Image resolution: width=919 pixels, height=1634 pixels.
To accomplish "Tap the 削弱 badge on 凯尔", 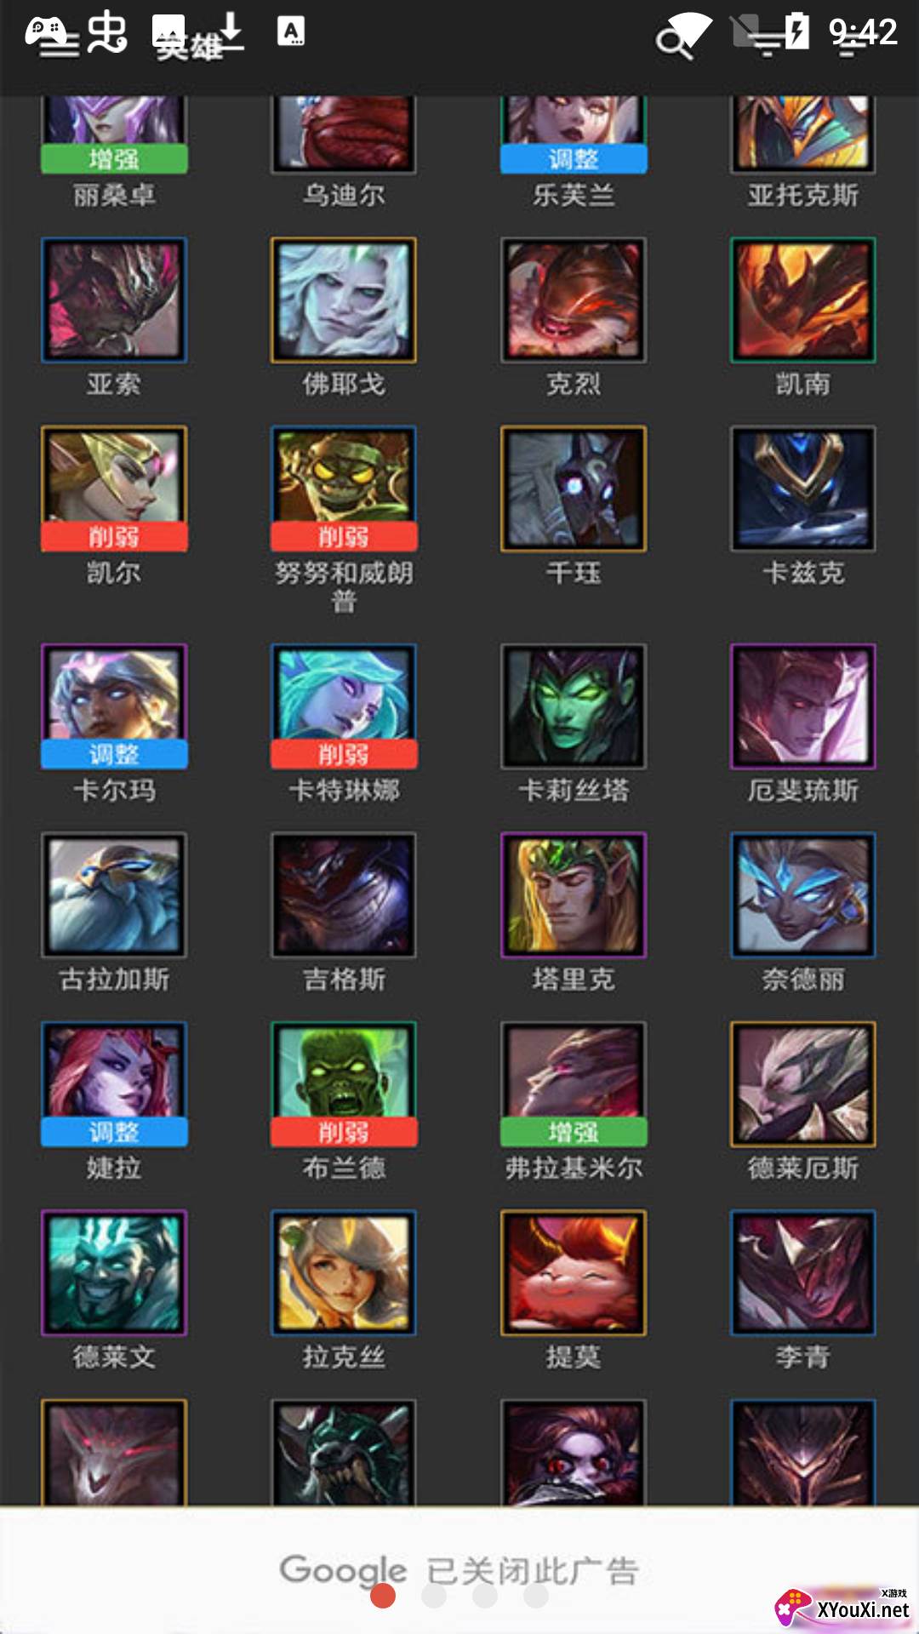I will tap(114, 536).
